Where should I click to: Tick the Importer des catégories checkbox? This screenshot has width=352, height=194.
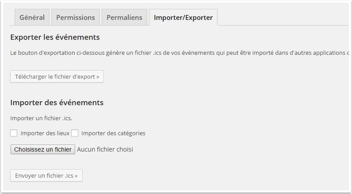[75, 133]
